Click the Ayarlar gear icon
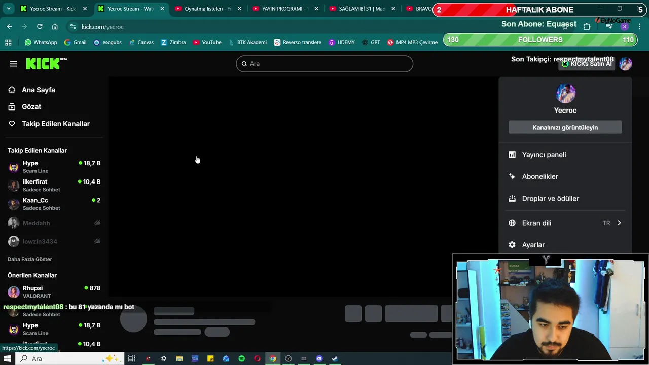649x365 pixels. (x=512, y=245)
